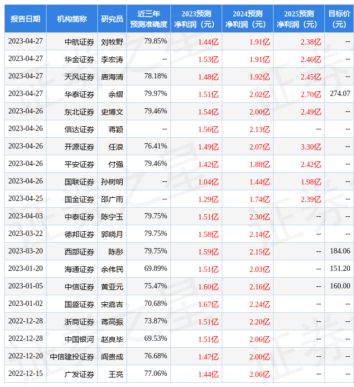354x387 pixels.
Task: Click target price 184.06
Action: coord(340,251)
